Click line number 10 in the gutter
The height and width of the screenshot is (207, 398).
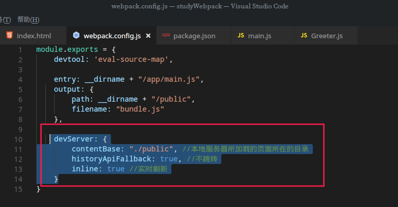pyautogui.click(x=18, y=139)
